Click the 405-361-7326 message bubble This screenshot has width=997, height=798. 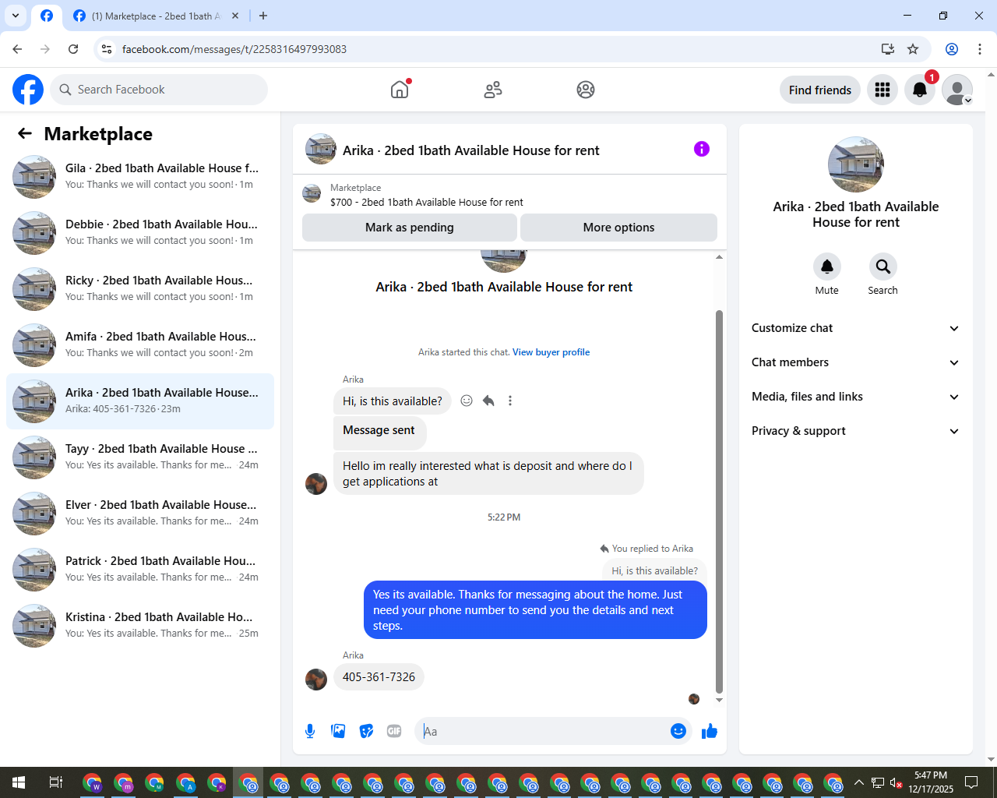coord(379,677)
